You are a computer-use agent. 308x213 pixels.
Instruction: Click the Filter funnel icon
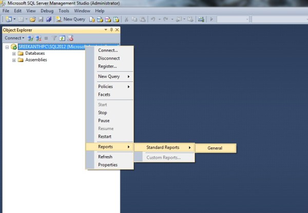(x=54, y=38)
